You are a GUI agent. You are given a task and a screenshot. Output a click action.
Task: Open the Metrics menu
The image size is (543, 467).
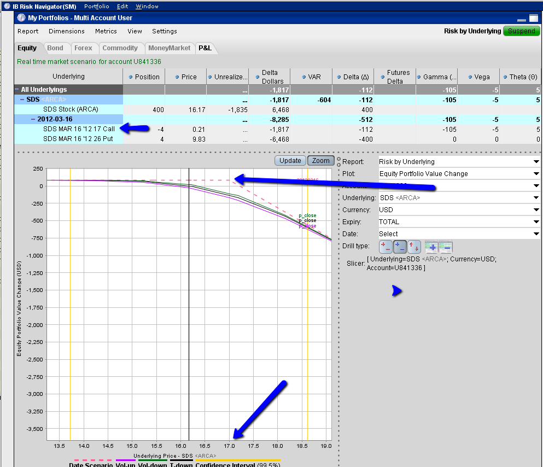(106, 31)
